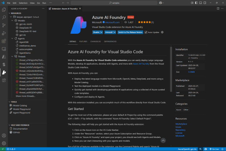Select the DeepSeek-R1 model
Viewport: 226px width, 151px height.
[25, 28]
